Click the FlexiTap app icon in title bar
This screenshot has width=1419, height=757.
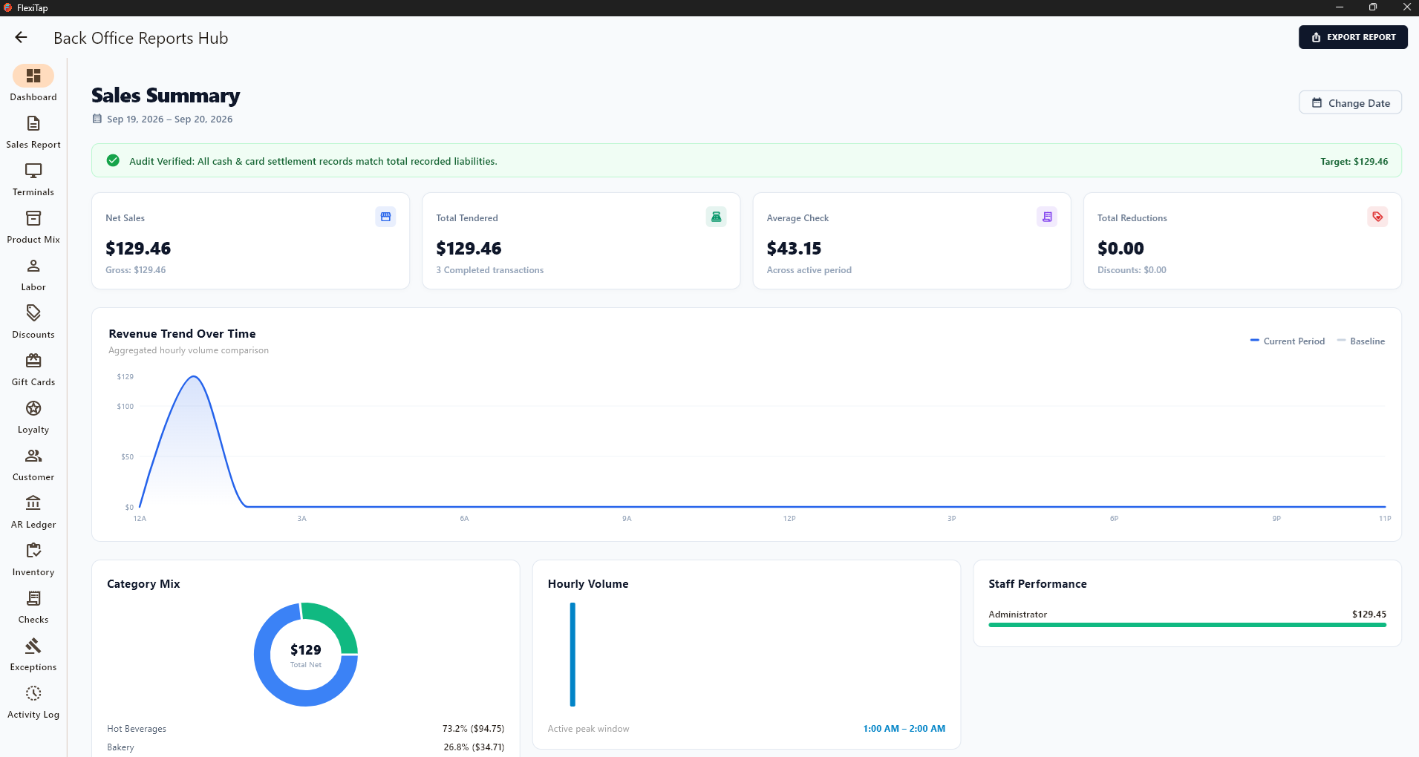pos(7,7)
